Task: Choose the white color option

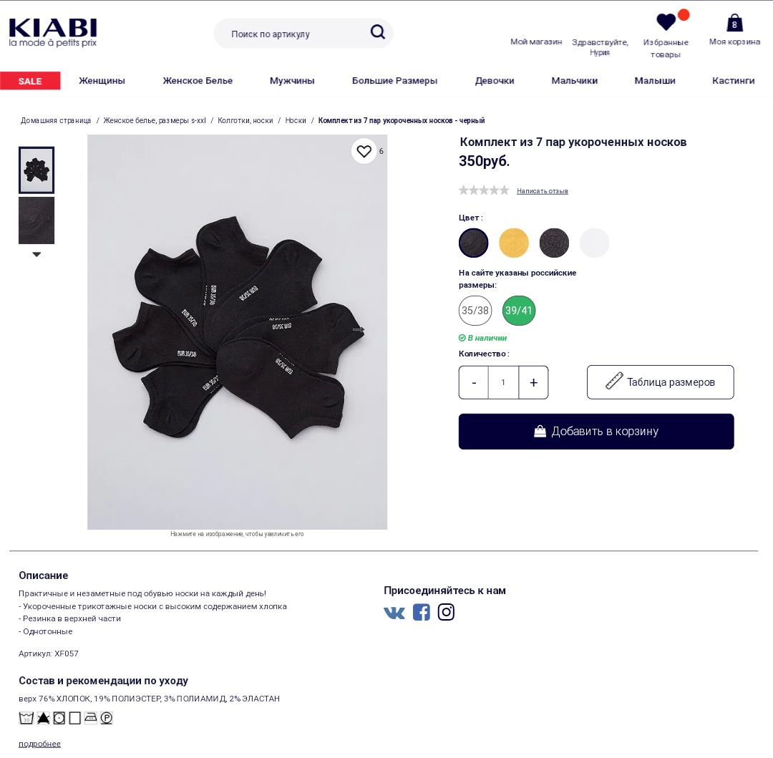Action: (595, 243)
